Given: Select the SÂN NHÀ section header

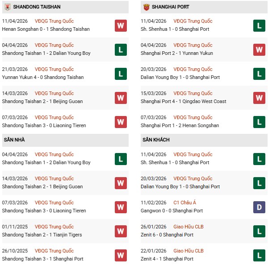Looking at the screenshot, I should click(x=14, y=140).
